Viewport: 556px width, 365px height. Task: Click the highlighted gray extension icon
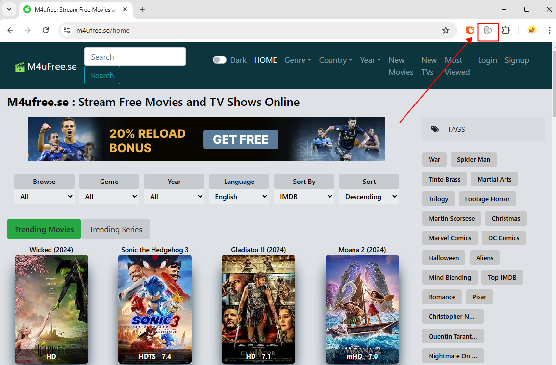488,30
